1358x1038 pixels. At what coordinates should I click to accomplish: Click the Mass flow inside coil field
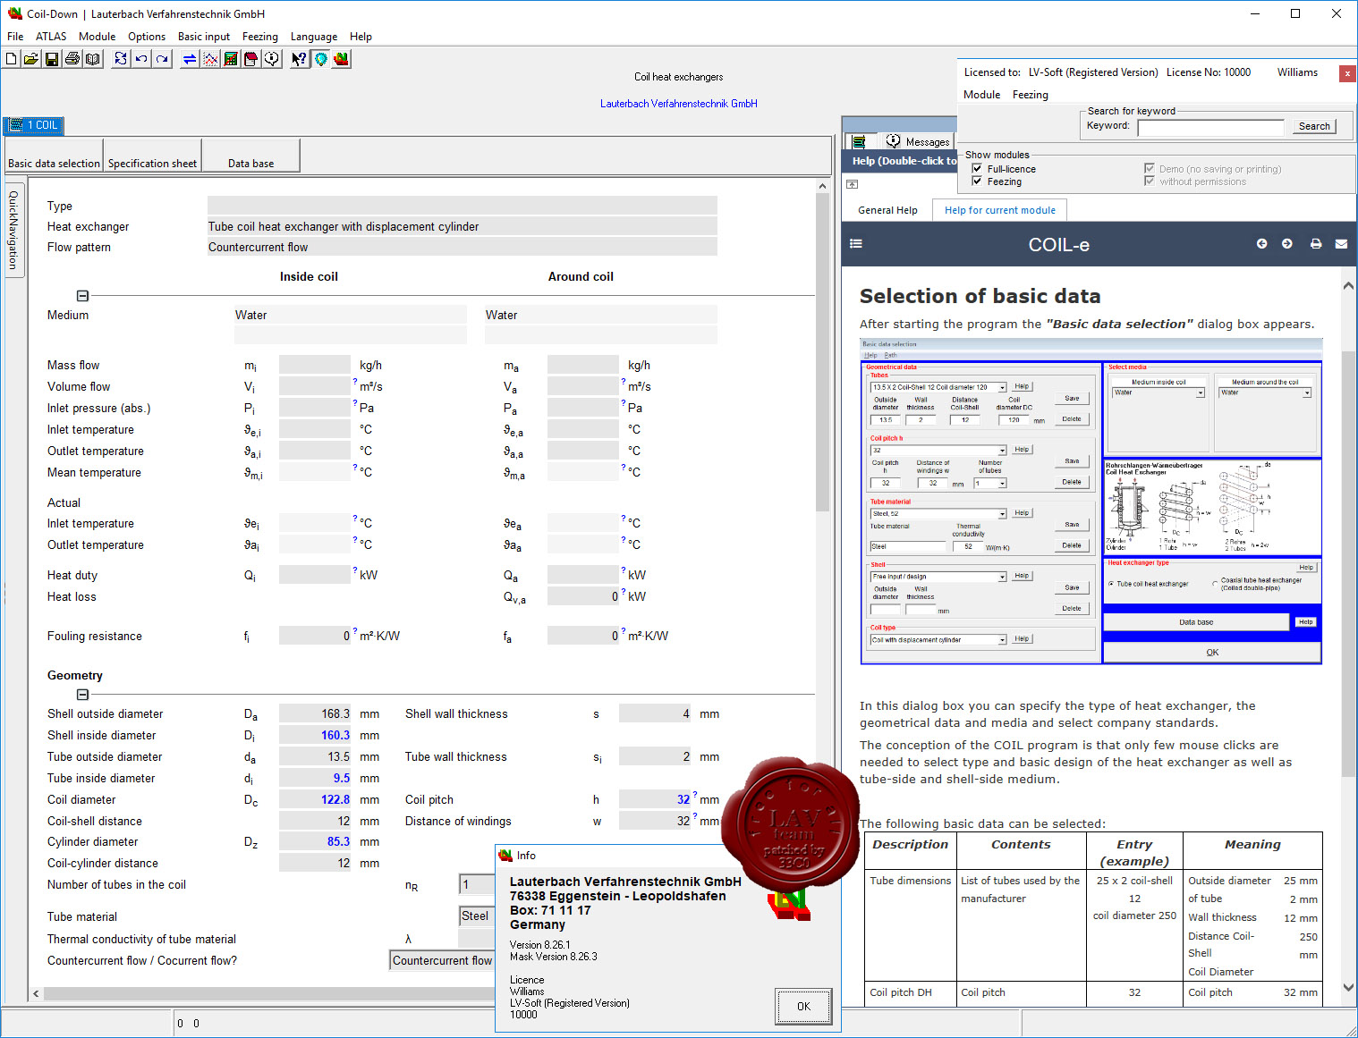(315, 364)
